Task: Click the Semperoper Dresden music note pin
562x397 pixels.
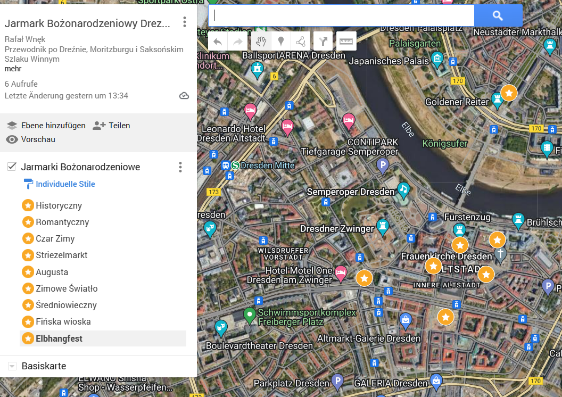Action: (403, 191)
